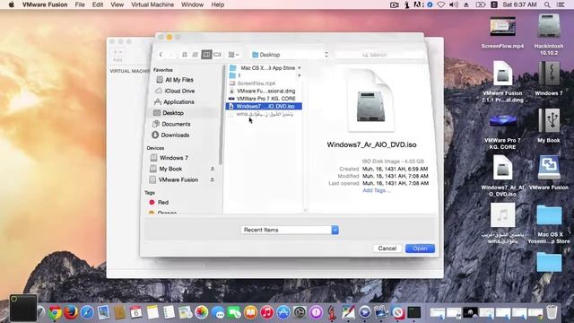Open the Help menu
The width and height of the screenshot is (574, 323).
[x=217, y=4]
